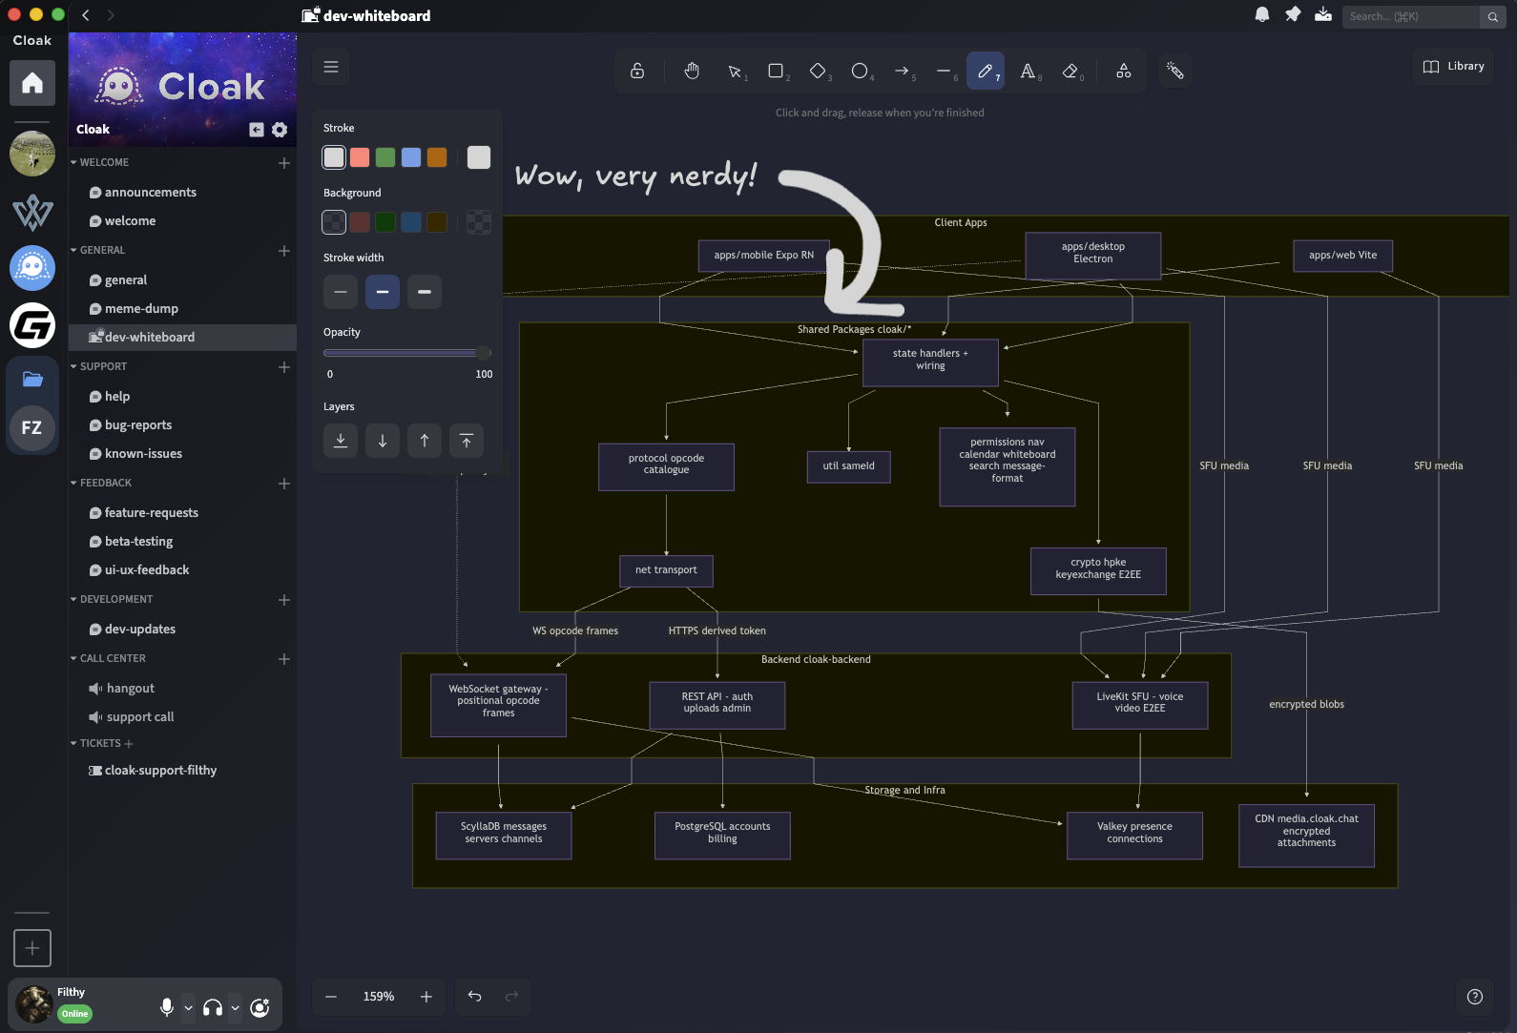Open user settings in the user panel

pos(260,1008)
